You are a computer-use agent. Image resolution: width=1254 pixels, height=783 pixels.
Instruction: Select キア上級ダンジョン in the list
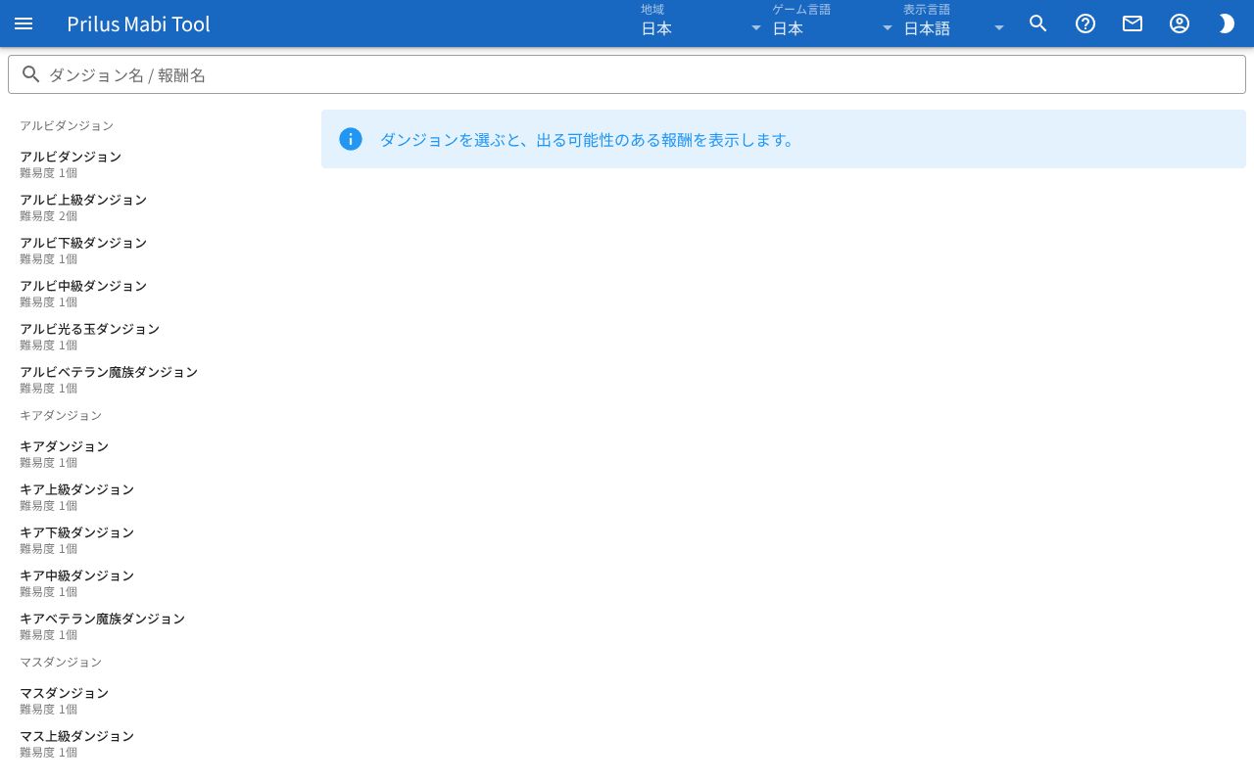(157, 497)
